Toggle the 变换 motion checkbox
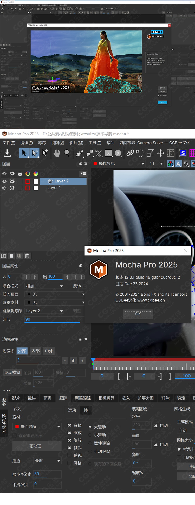Screen dimensions: 195x505 click(x=70, y=425)
